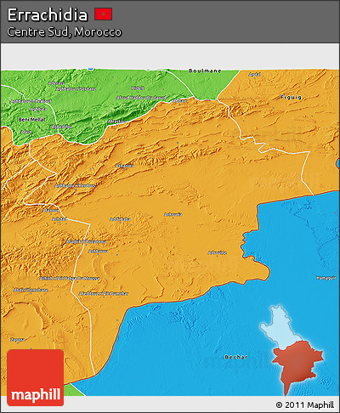Click the "Aghbala" town label
The image size is (340, 413).
point(38,109)
